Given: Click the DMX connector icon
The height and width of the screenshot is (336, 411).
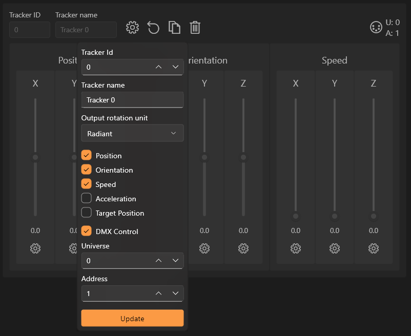Looking at the screenshot, I should click(x=376, y=28).
